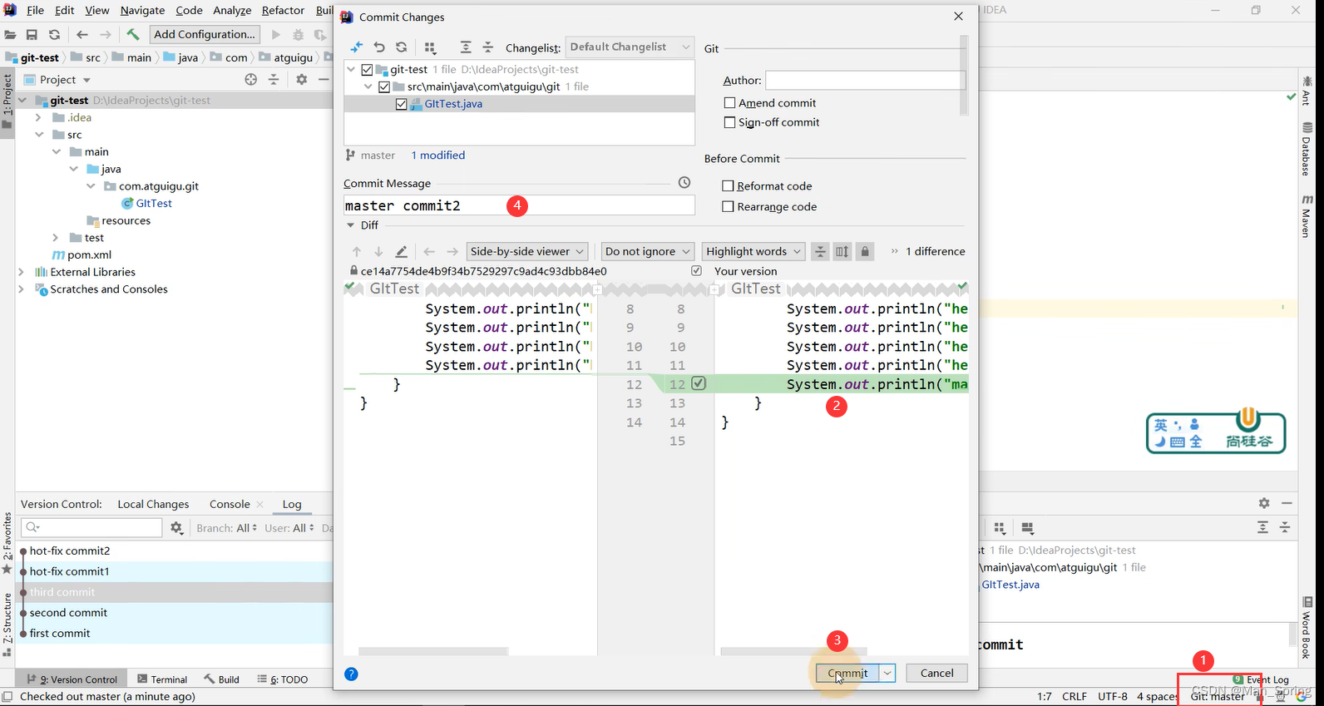Click GItTest.java link in right panel

[1010, 585]
